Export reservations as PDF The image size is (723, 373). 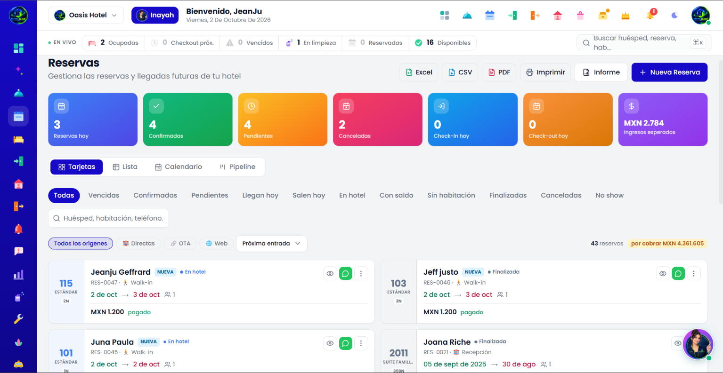(499, 72)
